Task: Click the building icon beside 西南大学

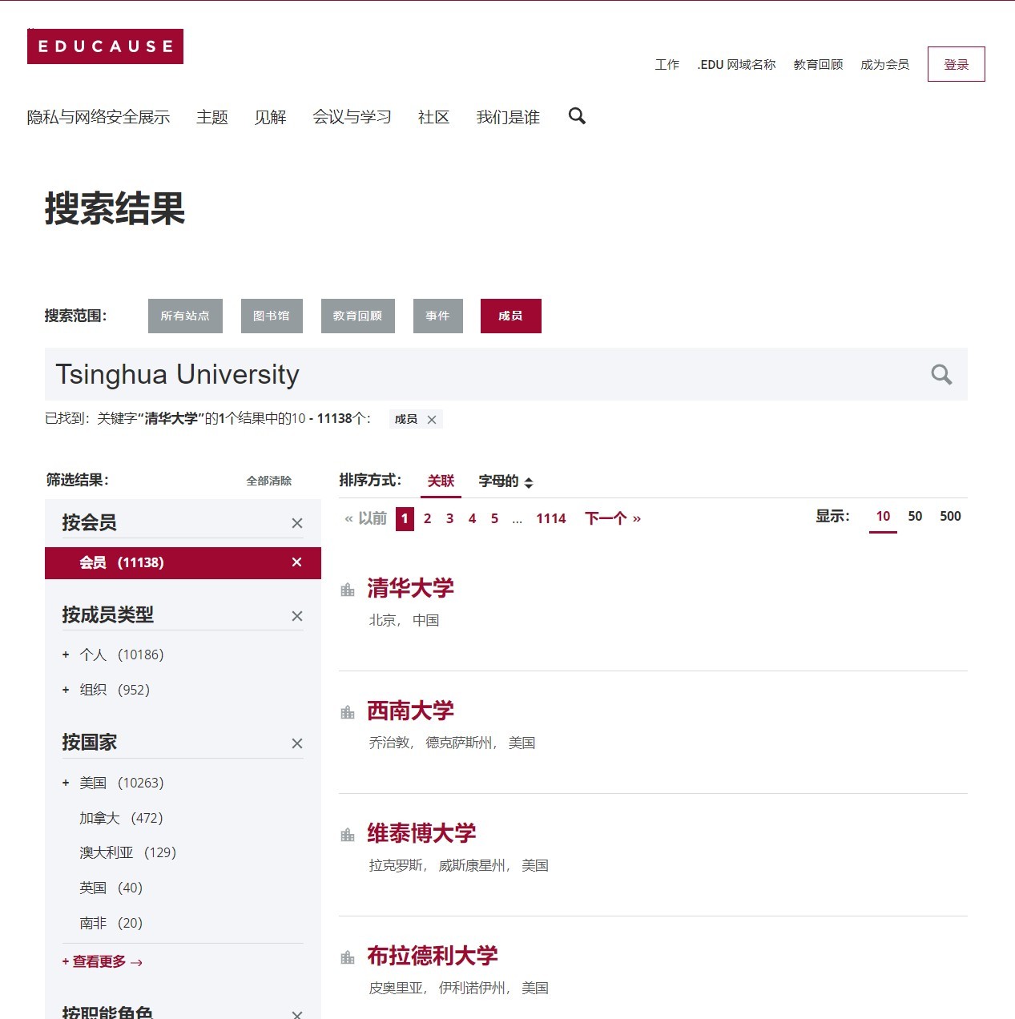Action: 348,712
